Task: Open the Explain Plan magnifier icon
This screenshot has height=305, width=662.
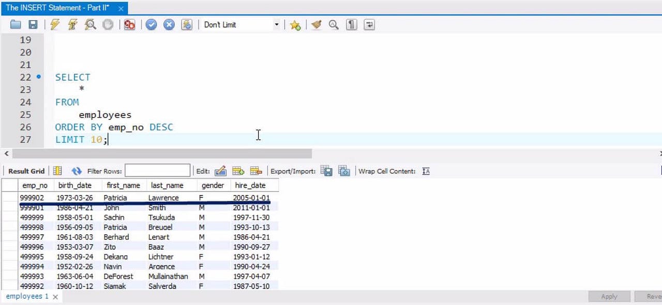Action: pyautogui.click(x=91, y=24)
